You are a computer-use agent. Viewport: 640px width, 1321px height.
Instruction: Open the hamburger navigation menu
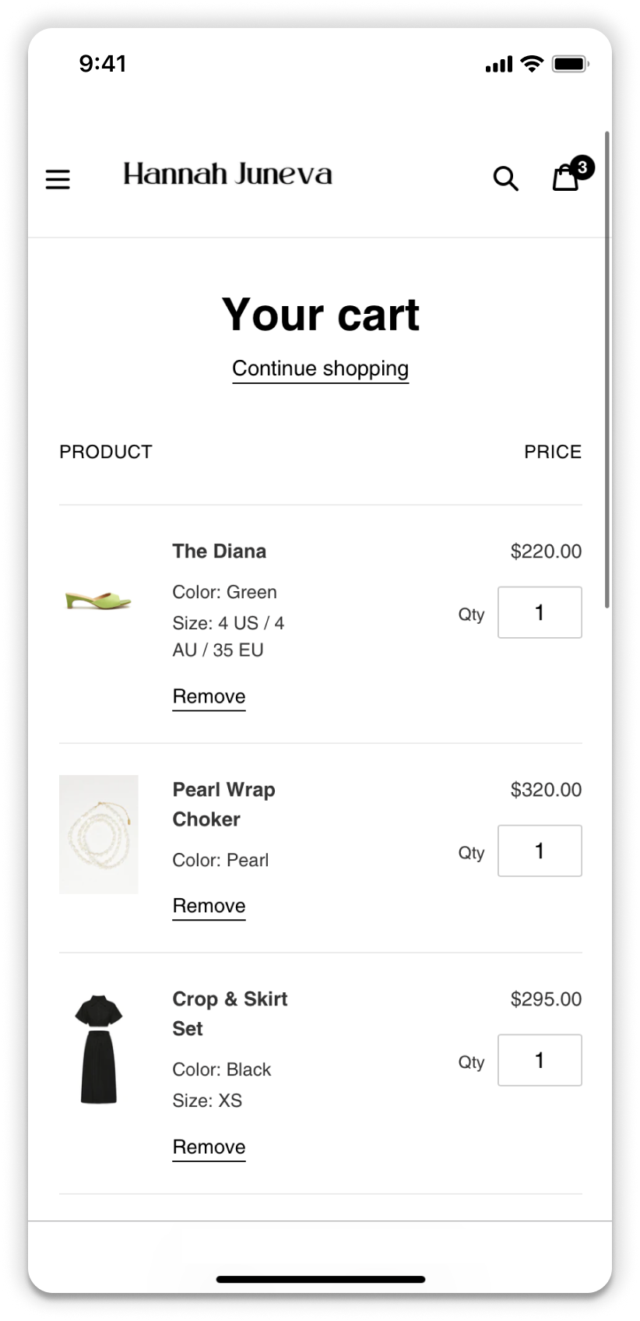coord(58,180)
